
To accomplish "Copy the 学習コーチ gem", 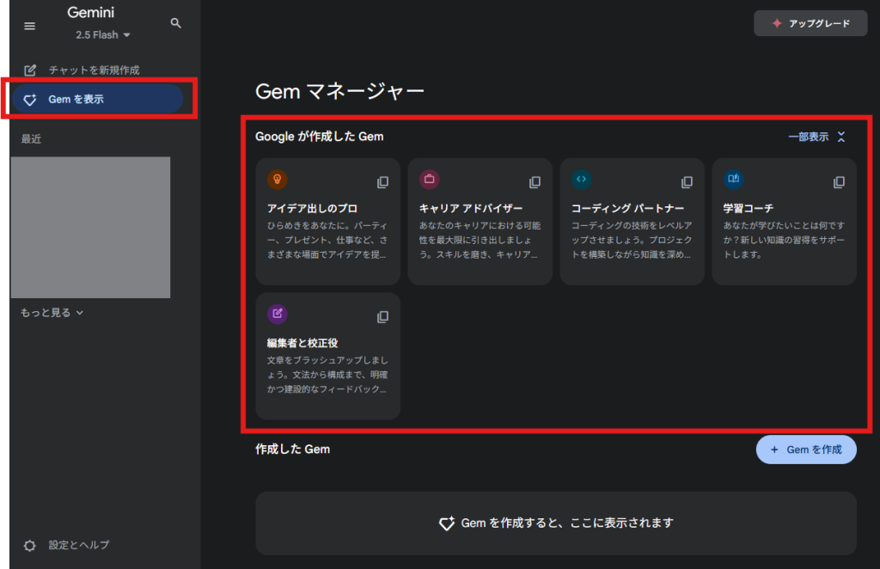I will (x=839, y=182).
